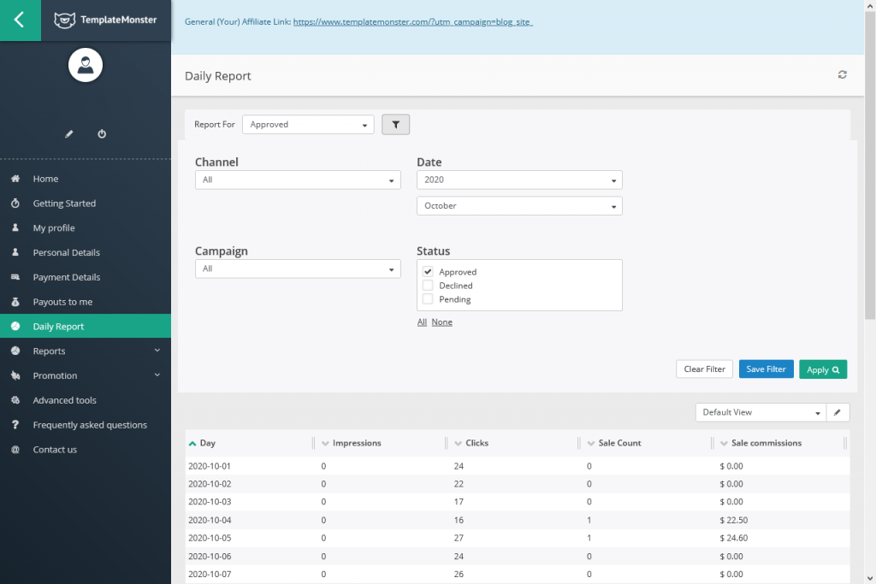This screenshot has width=876, height=584.
Task: Click the TemplateMonster logo
Action: pyautogui.click(x=105, y=20)
